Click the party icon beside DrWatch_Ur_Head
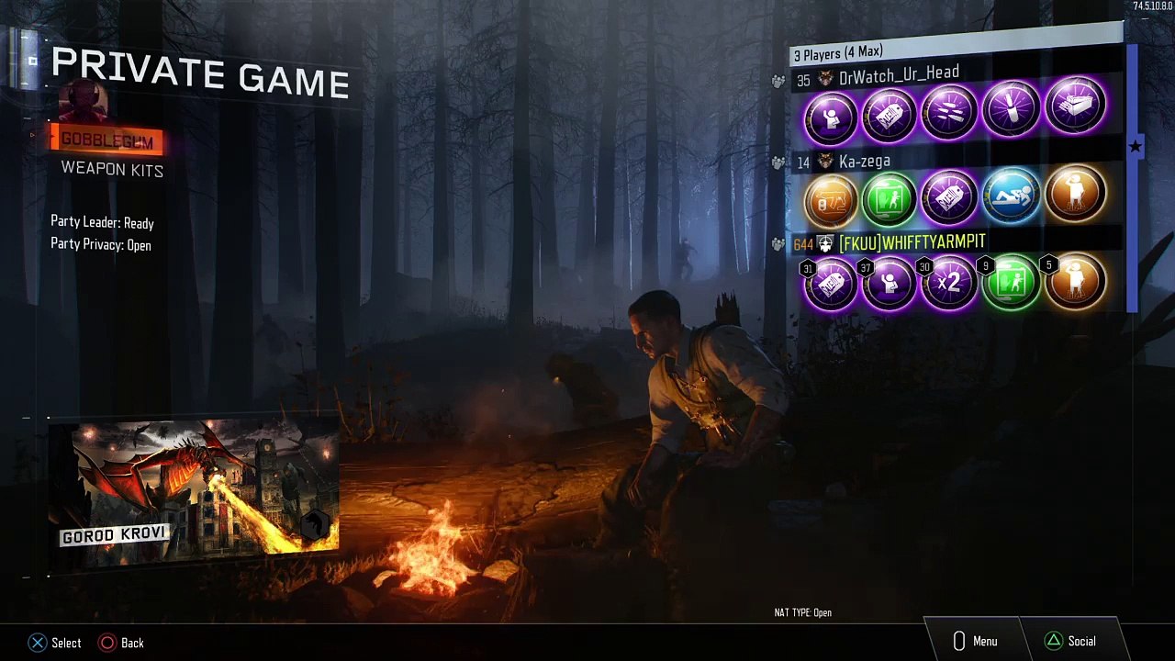 coord(778,82)
